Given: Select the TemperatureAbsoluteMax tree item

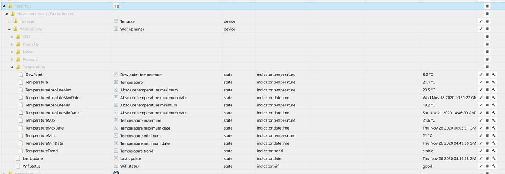Looking at the screenshot, I should [x=48, y=90].
